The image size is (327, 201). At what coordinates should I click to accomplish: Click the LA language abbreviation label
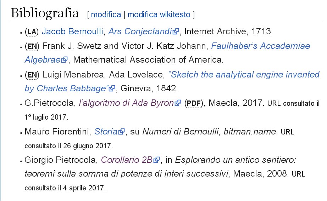click(32, 32)
